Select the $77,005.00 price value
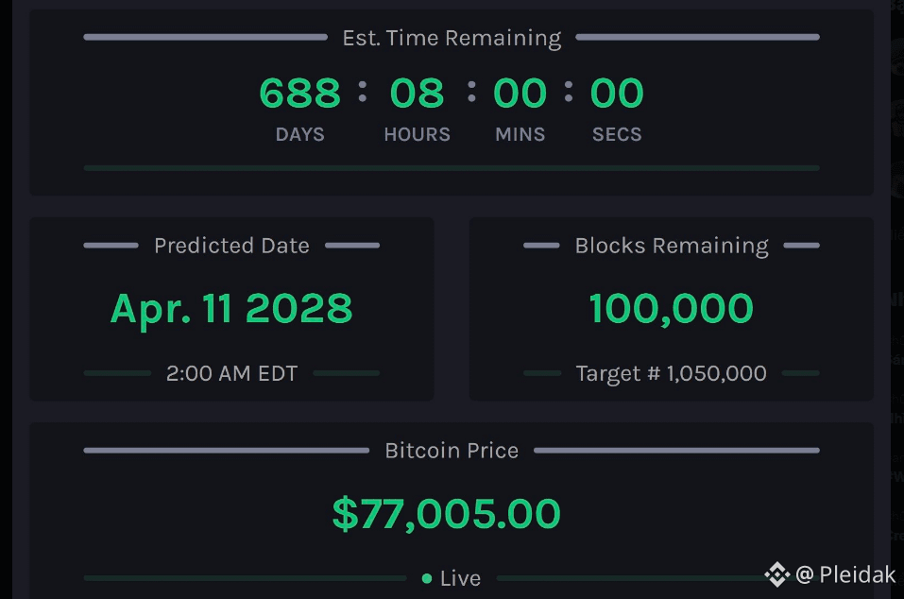 446,514
